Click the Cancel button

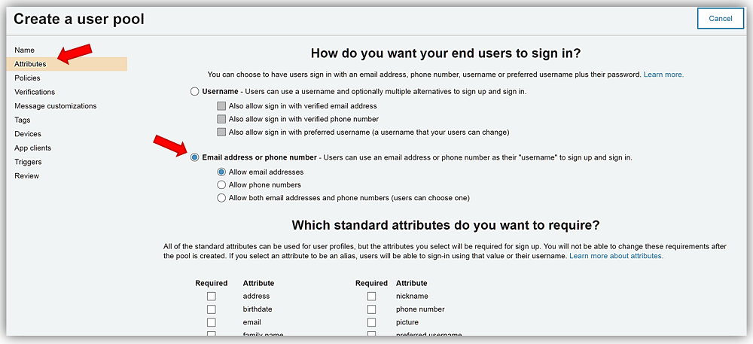(720, 18)
